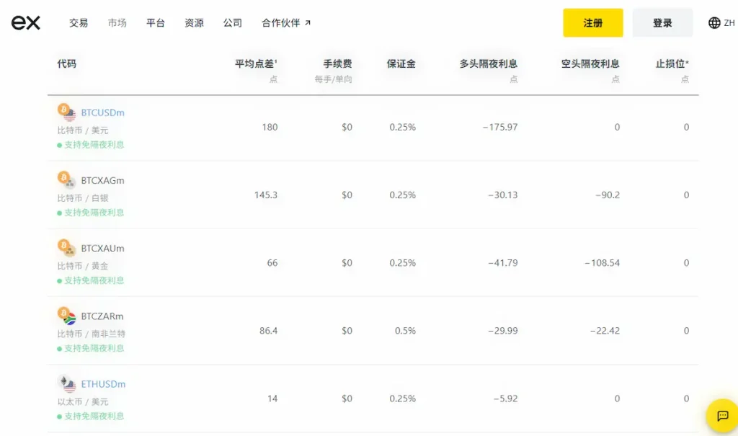Viewport: 738px width, 436px height.
Task: Click the BTCZARm bitcoin-rand pair icon
Action: point(67,316)
